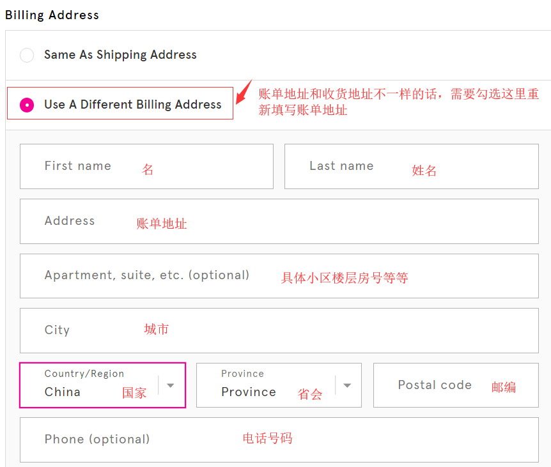Image resolution: width=551 pixels, height=467 pixels.
Task: Click into the Address text field
Action: coord(279,221)
